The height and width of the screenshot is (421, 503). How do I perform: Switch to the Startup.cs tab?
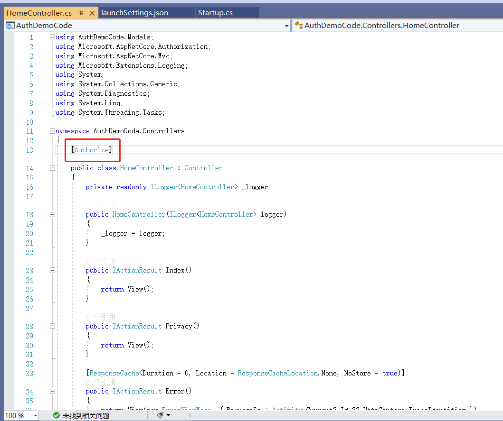tap(215, 13)
